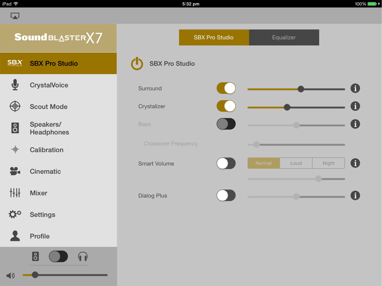The image size is (382, 286).
Task: Select the Normal Smart Volume mode
Action: [264, 163]
